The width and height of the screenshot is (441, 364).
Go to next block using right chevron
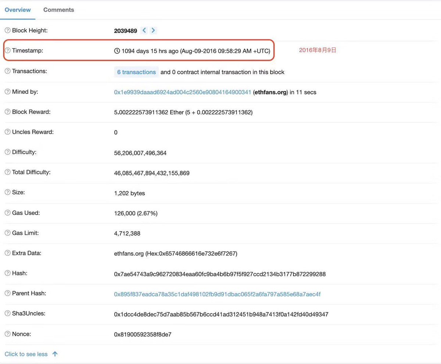[x=153, y=30]
